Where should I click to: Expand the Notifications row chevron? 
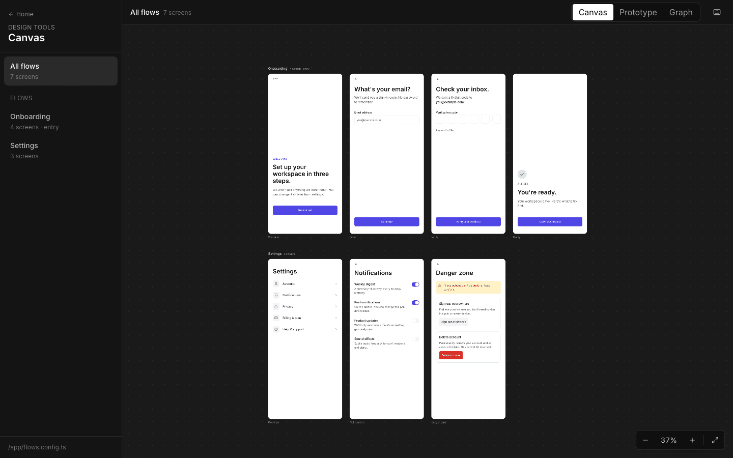(x=336, y=295)
